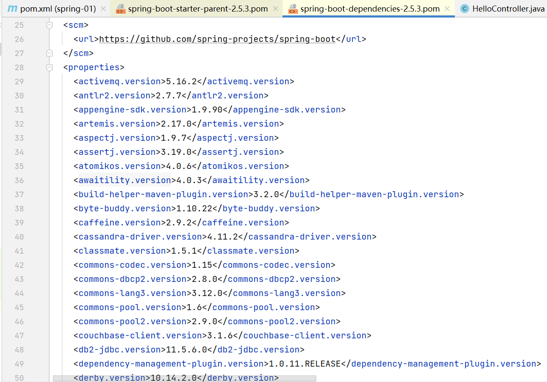Close the pom.xml (spring-01) tab
This screenshot has width=547, height=382.
point(103,9)
